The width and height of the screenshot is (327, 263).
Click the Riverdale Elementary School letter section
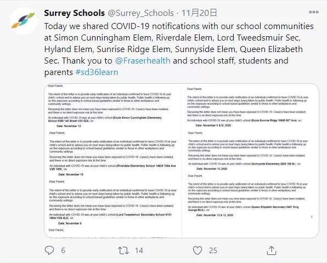tap(112, 153)
